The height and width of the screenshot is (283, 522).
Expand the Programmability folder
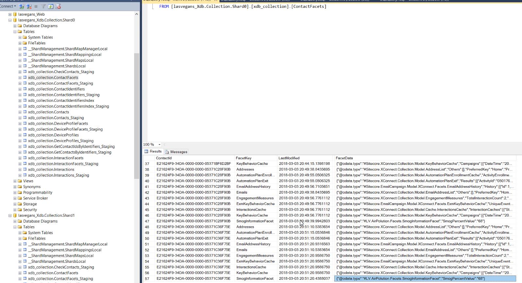pos(15,193)
